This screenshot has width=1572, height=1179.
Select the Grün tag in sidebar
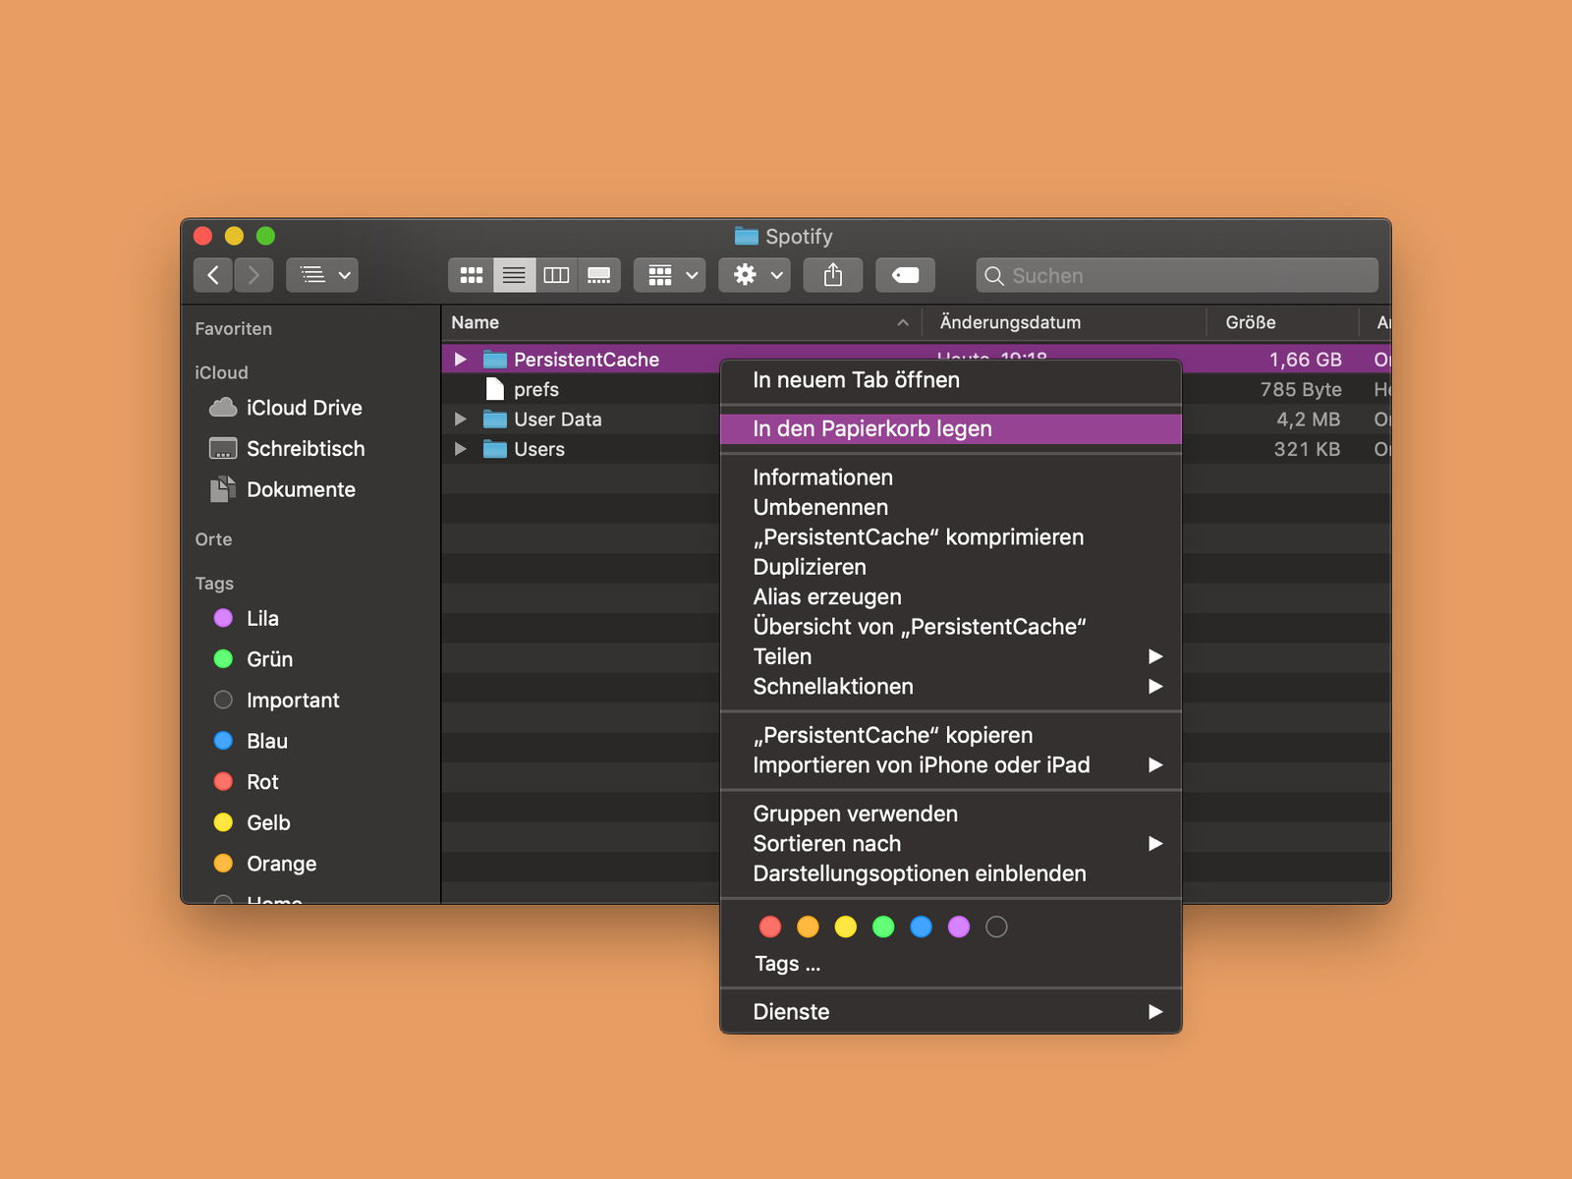click(x=253, y=659)
